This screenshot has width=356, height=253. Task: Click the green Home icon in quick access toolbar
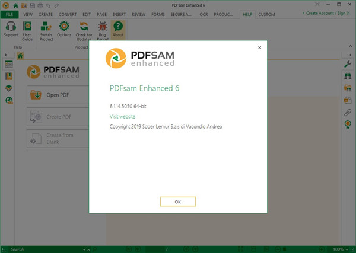(15, 5)
